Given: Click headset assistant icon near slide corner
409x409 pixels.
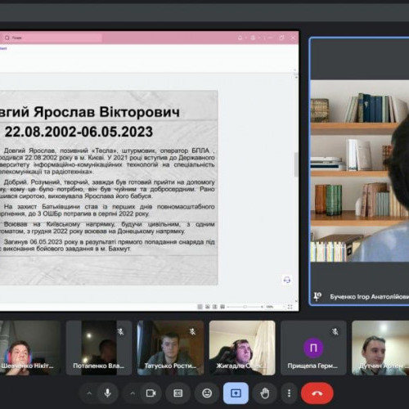Looking at the screenshot, I should point(287,280).
